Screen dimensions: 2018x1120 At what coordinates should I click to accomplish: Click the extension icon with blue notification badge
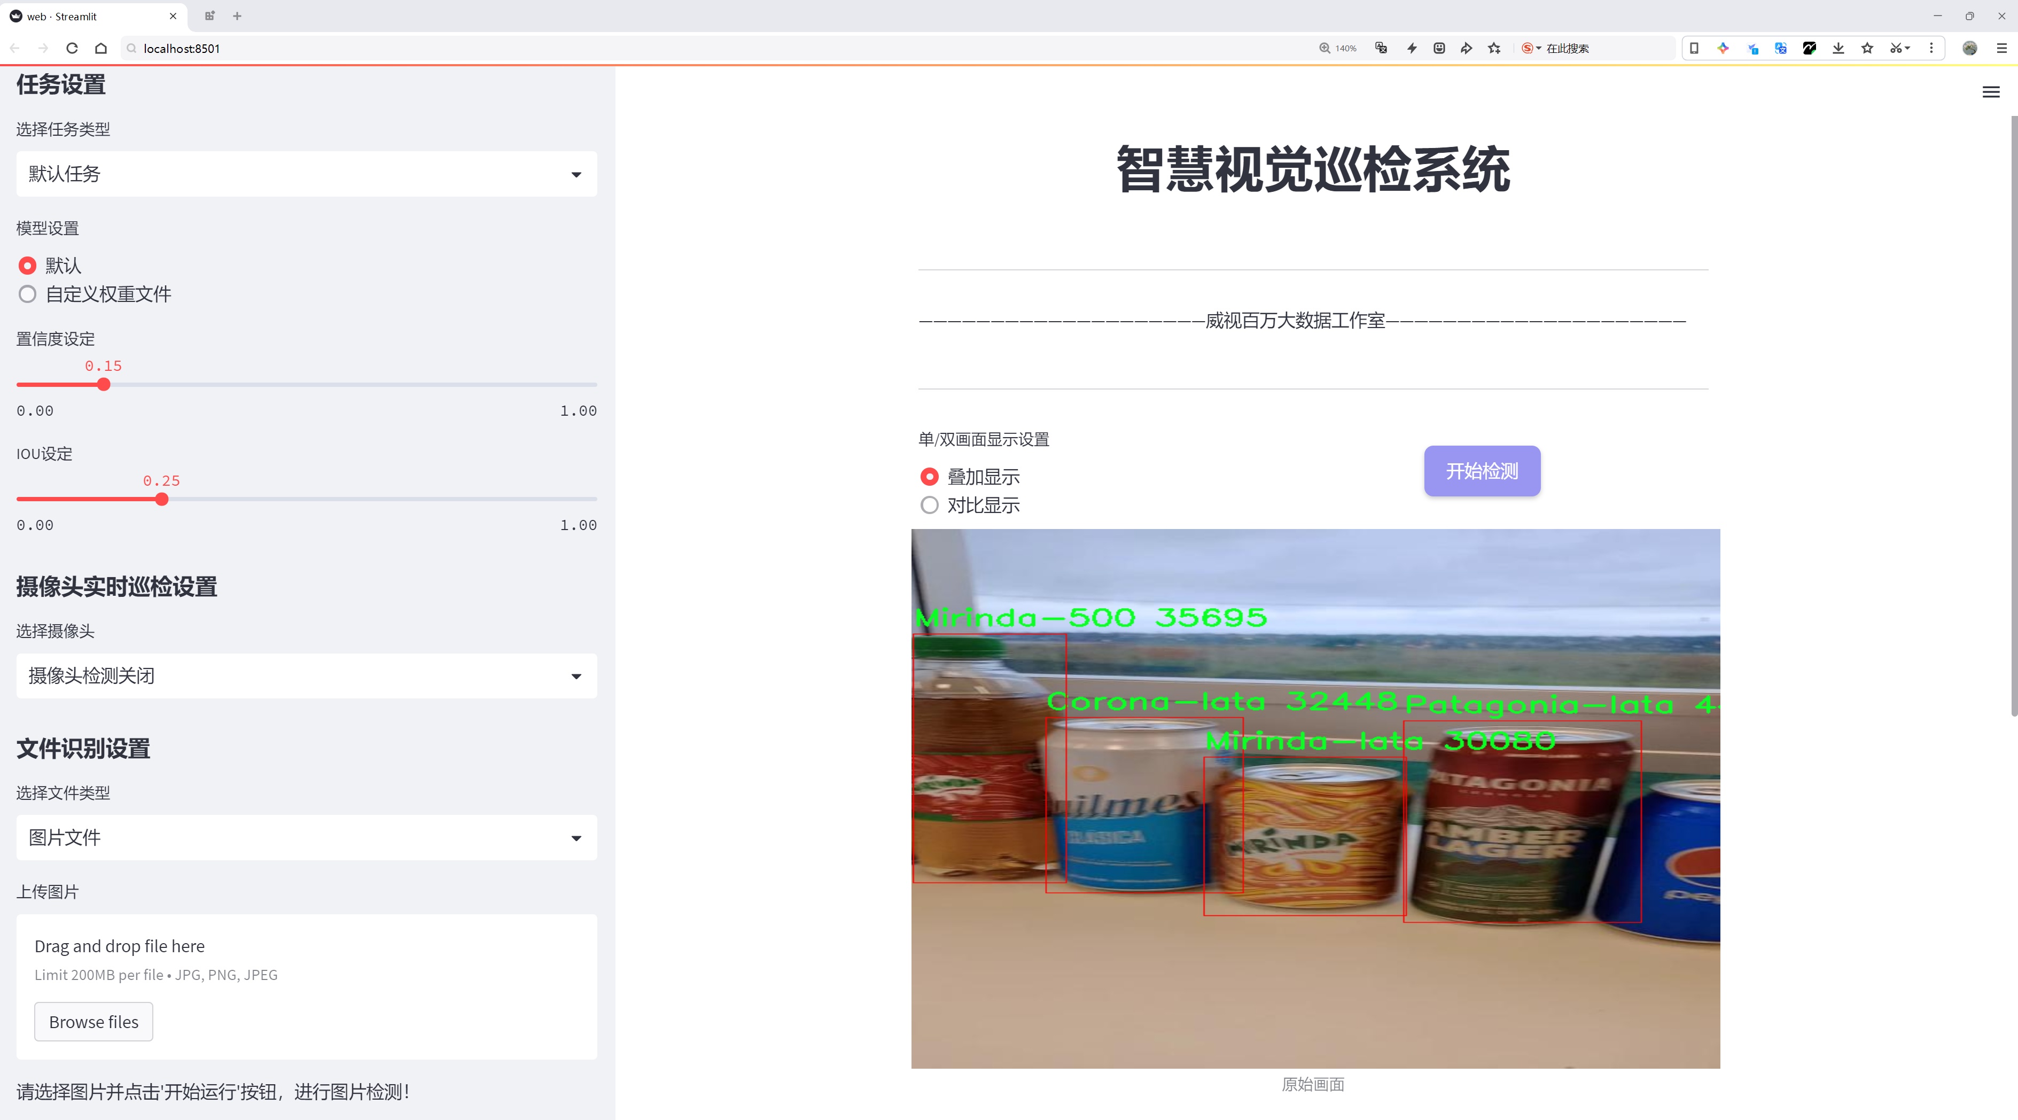pos(1752,49)
